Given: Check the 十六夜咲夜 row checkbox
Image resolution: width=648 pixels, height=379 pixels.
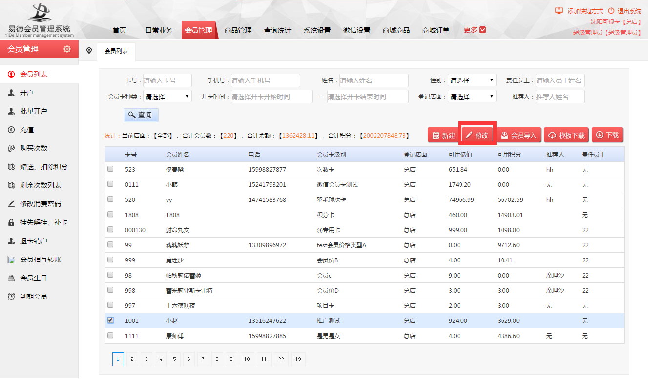Looking at the screenshot, I should pyautogui.click(x=110, y=305).
